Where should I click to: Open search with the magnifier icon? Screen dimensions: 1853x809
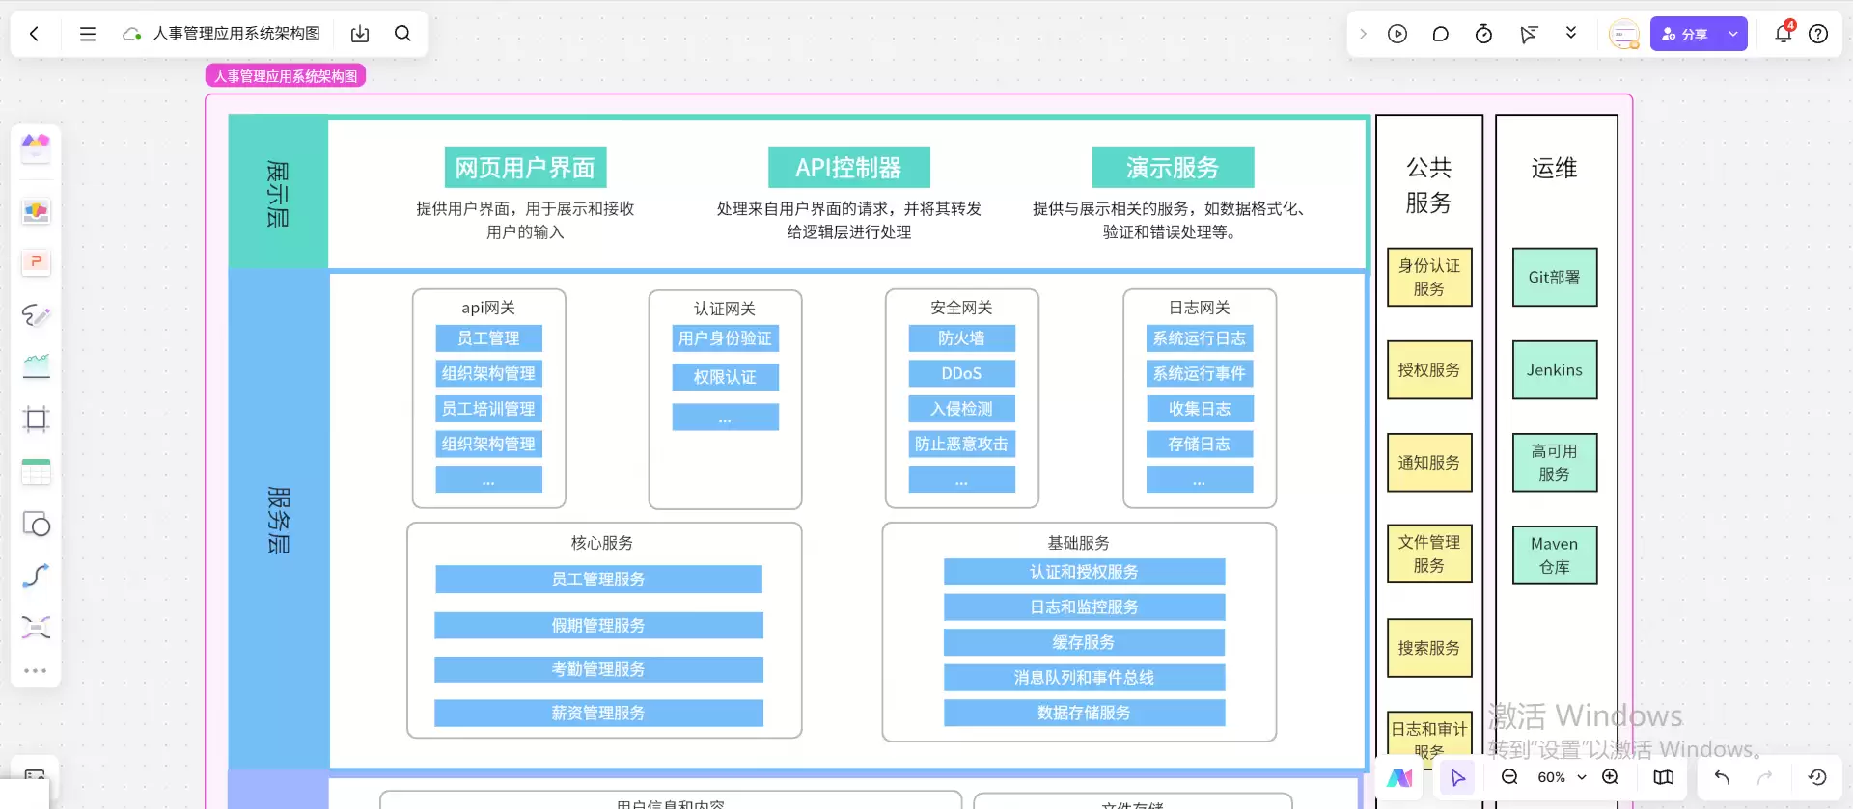[402, 34]
